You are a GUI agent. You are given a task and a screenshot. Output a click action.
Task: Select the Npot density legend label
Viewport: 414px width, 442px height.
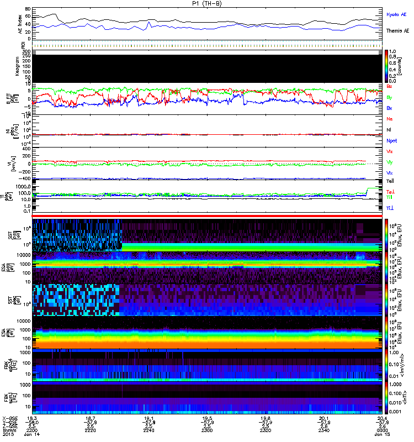pyautogui.click(x=391, y=141)
